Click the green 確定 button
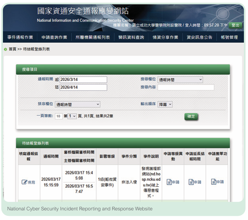Screen dimensions: 248x220 point(191,117)
